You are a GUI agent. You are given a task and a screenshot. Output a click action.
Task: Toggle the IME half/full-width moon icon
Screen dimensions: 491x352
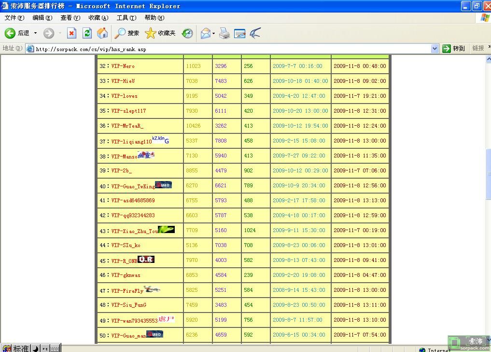[x=35, y=348]
